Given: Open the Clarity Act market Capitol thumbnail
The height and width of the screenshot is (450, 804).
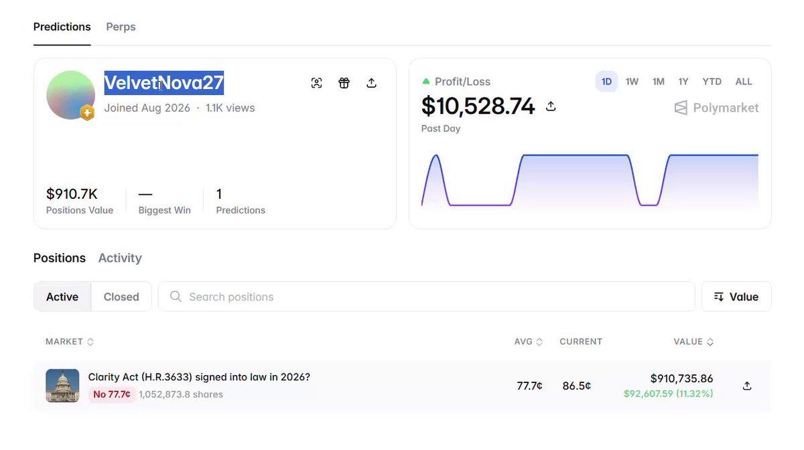Looking at the screenshot, I should pyautogui.click(x=62, y=386).
